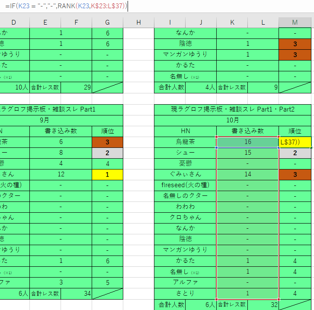
Task: Select column G header
Action: [108, 22]
